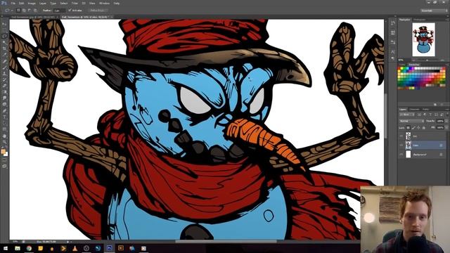
Task: Open the Essentials workspace dropdown
Action: pyautogui.click(x=434, y=11)
